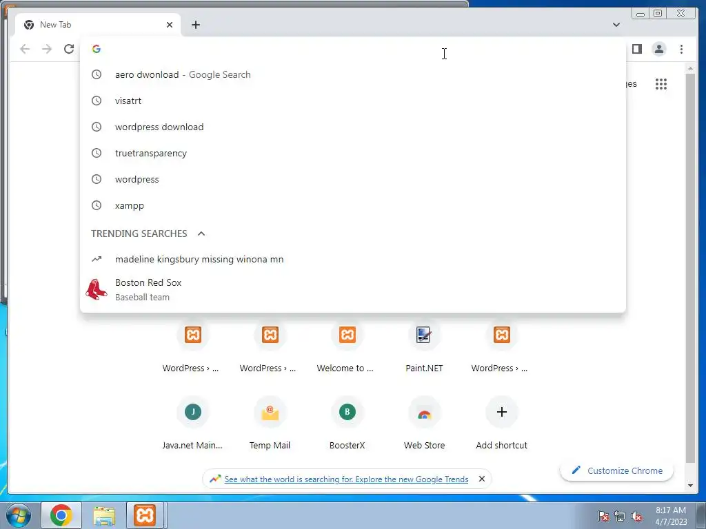Open the Google apps grid
The height and width of the screenshot is (529, 706).
(x=661, y=84)
